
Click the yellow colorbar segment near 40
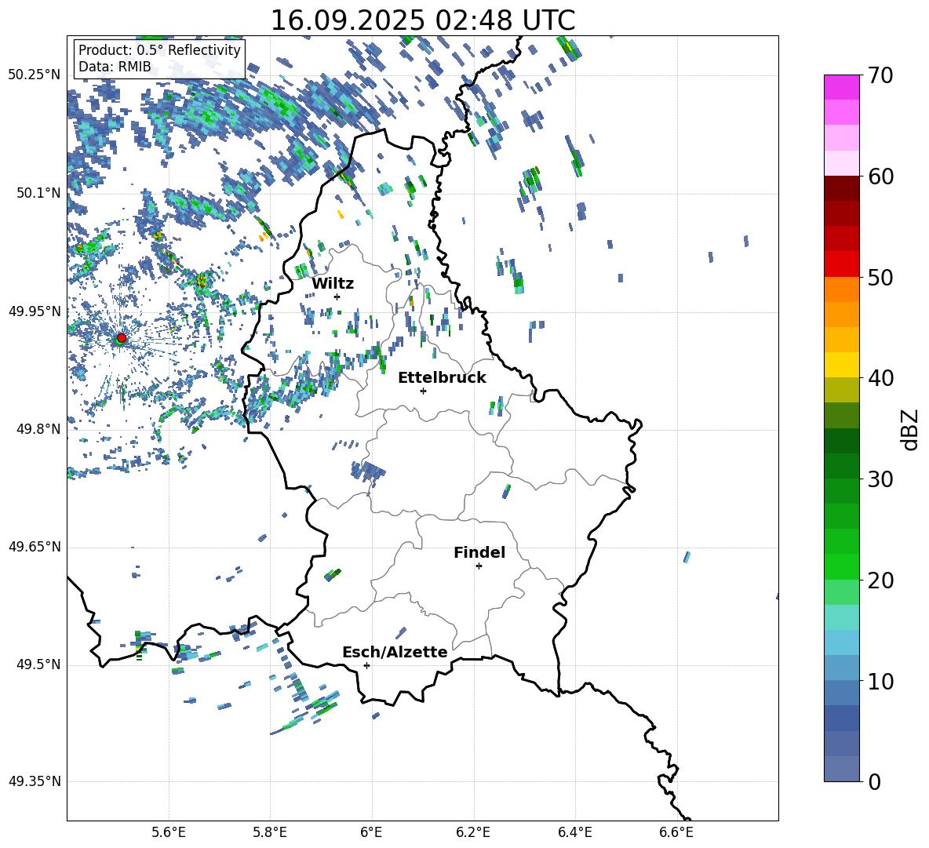pyautogui.click(x=841, y=365)
